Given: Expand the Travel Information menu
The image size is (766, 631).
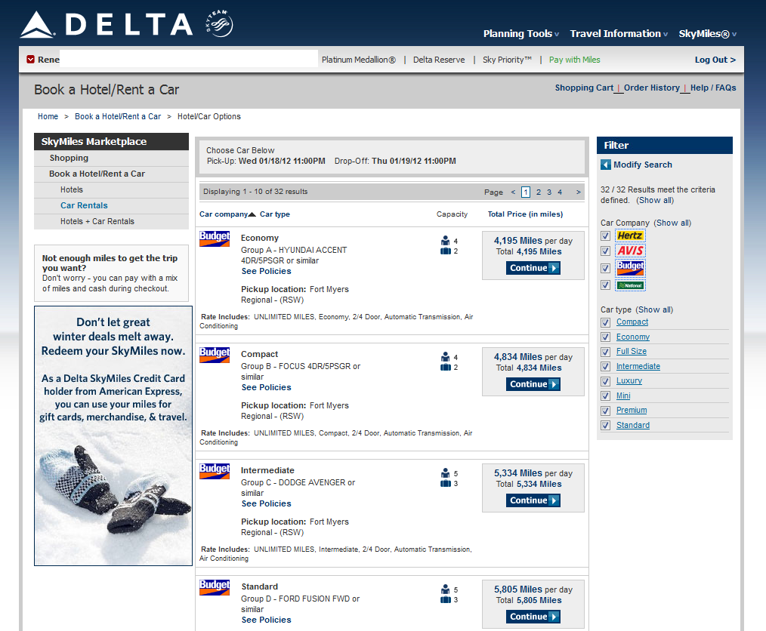Looking at the screenshot, I should [x=619, y=34].
